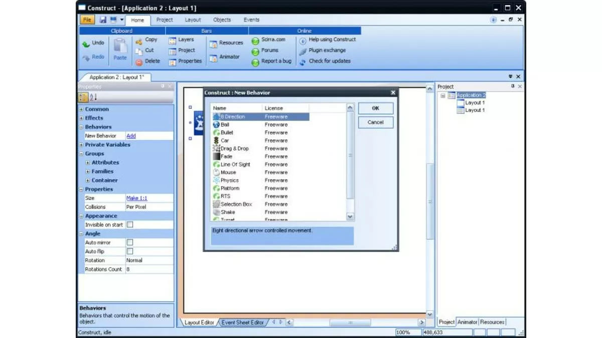Expand the Common properties section

81,109
